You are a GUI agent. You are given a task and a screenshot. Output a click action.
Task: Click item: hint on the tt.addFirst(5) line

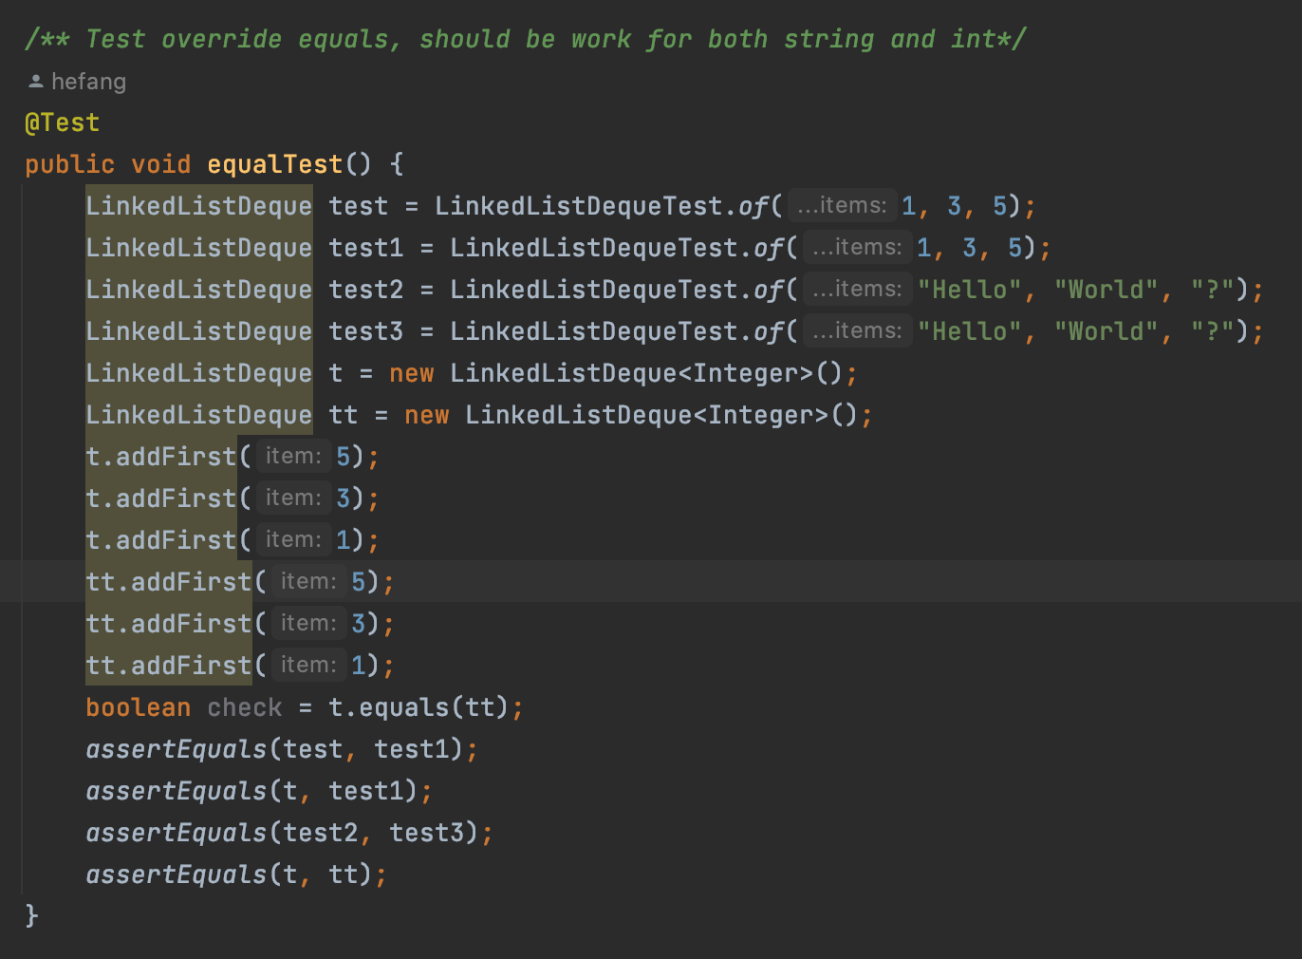coord(308,581)
